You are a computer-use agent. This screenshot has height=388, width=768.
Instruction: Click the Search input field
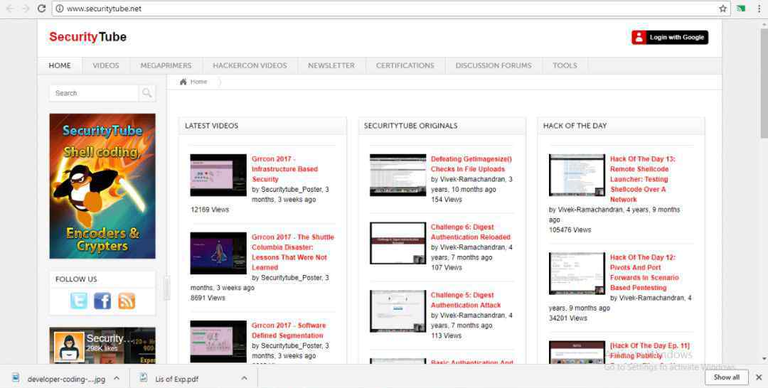(94, 93)
